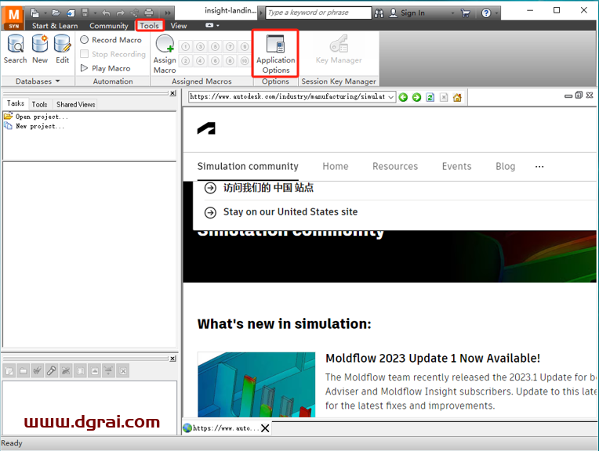Click the browser Home icon

457,97
